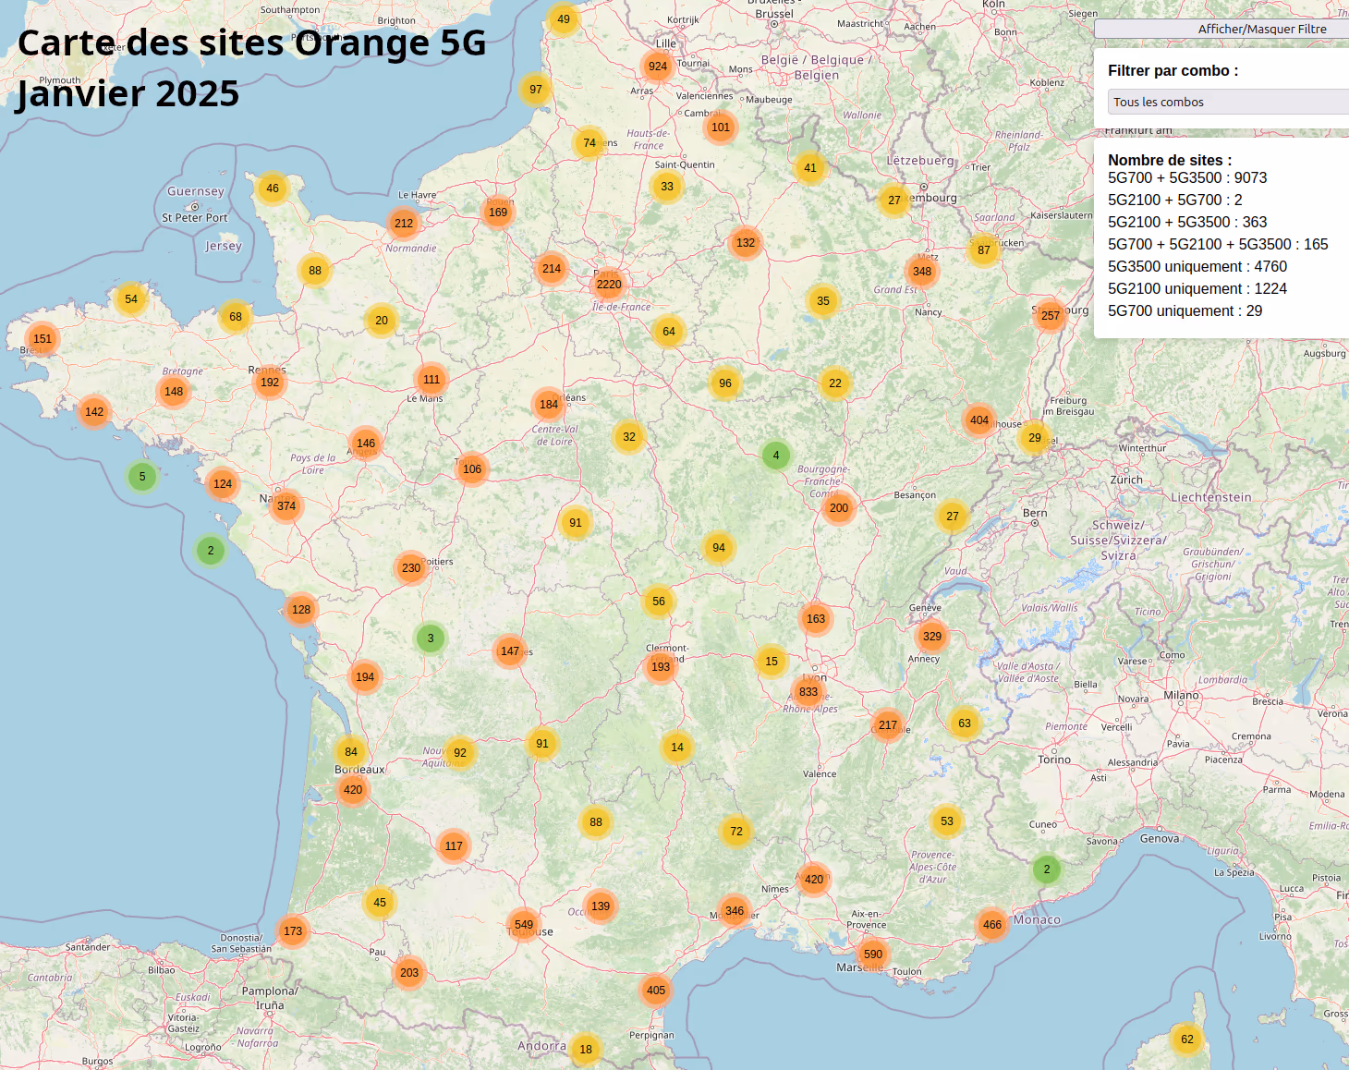
Task: Open the Toulouse cluster marker 549
Action: [x=524, y=925]
